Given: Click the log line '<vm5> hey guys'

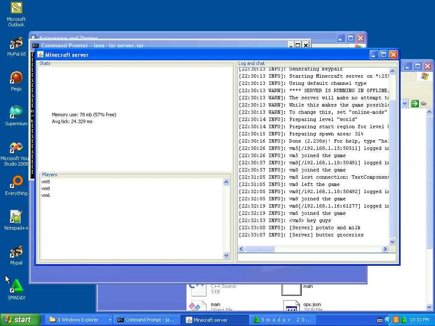Looking at the screenshot, I should pos(310,220).
